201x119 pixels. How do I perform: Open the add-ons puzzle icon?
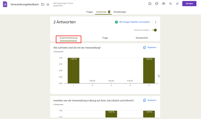pyautogui.click(x=150, y=4)
